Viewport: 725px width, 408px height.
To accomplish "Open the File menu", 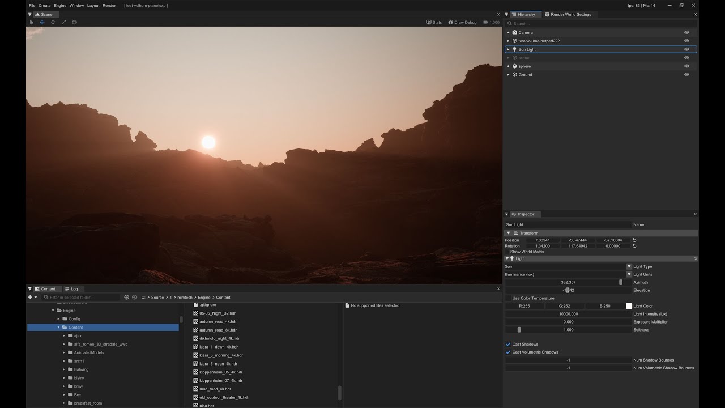I will [32, 6].
